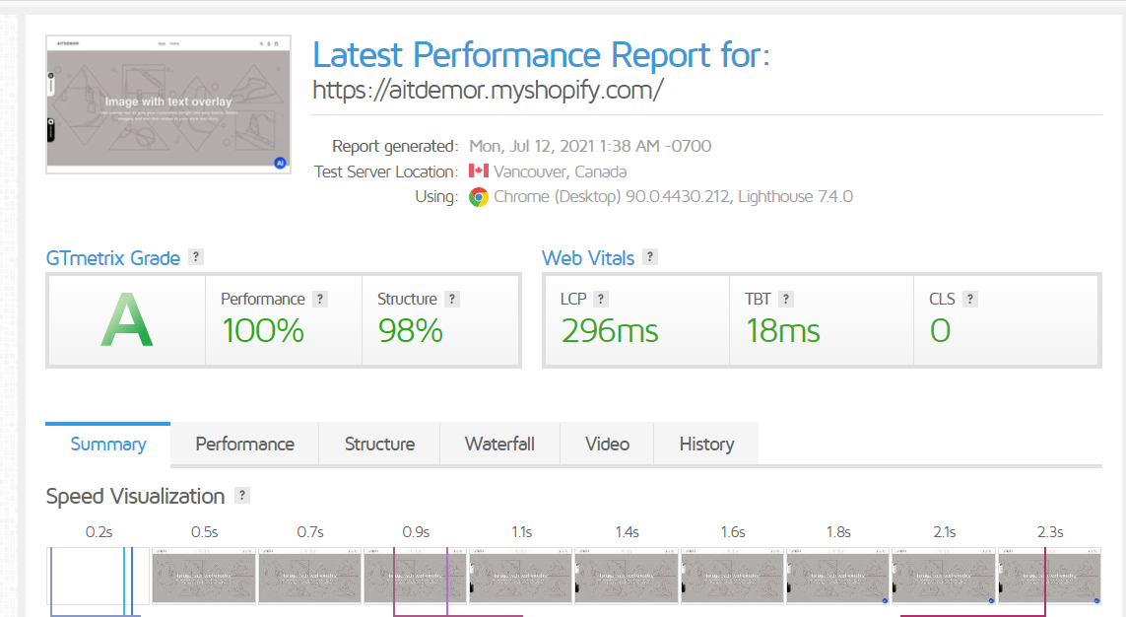Click the 296ms LCP value
1126x617 pixels.
(610, 331)
